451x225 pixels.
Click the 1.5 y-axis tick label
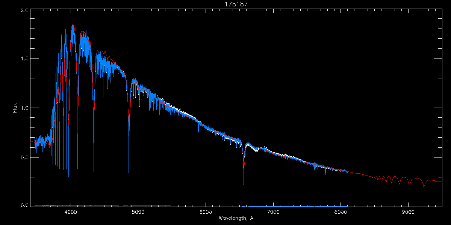24,59
